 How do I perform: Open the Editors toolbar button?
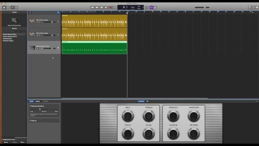click(16, 7)
